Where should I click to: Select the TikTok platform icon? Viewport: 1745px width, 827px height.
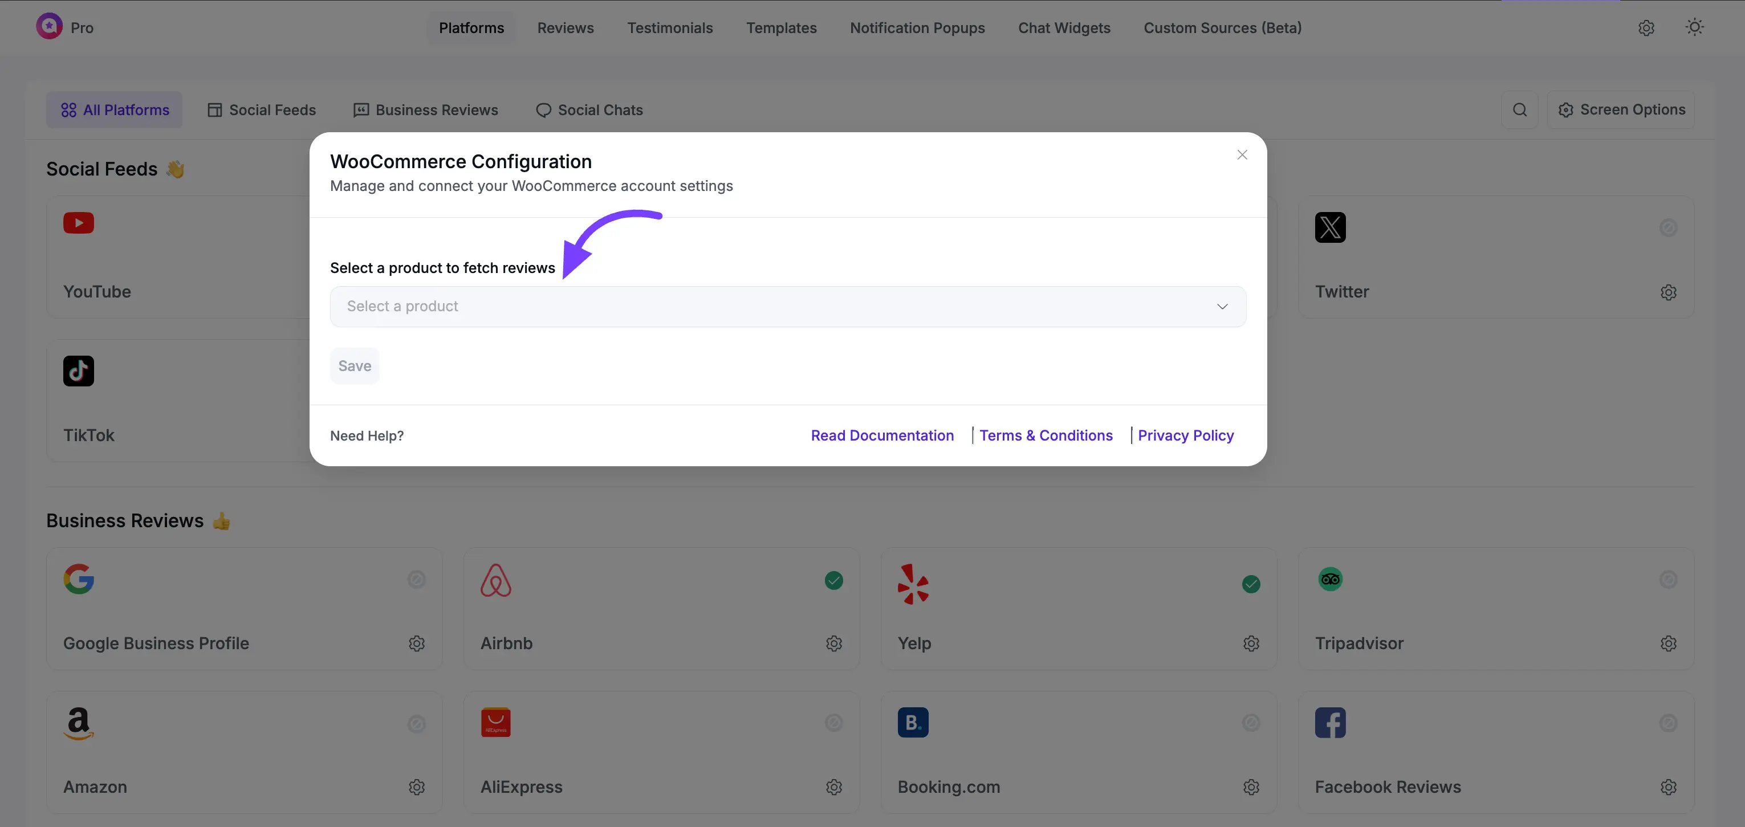(x=79, y=370)
